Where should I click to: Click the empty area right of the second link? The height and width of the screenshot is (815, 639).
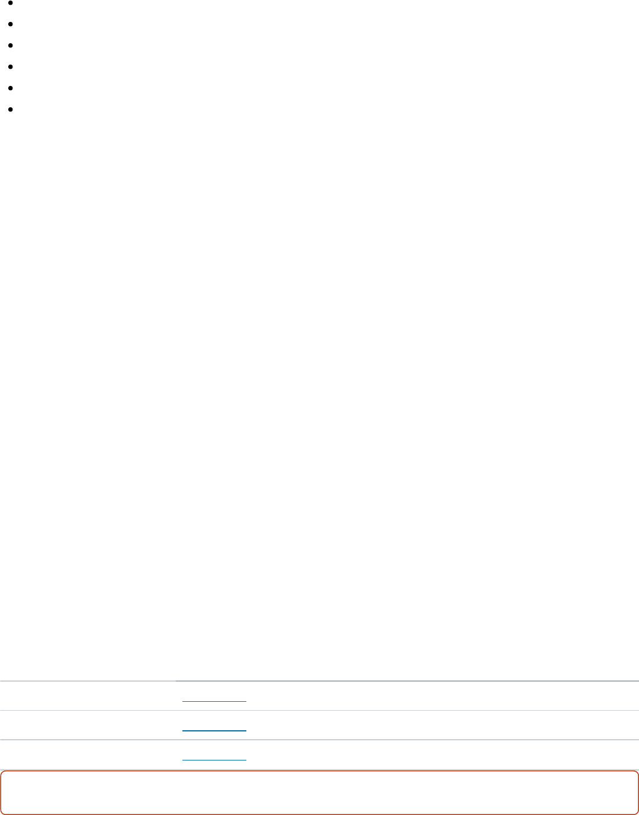pyautogui.click(x=441, y=725)
